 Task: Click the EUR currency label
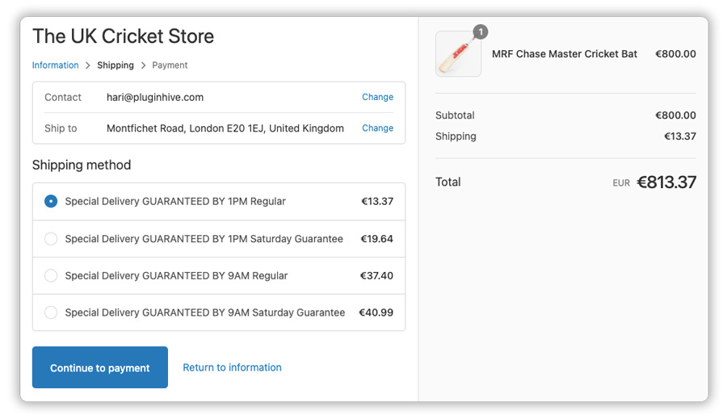tap(621, 183)
